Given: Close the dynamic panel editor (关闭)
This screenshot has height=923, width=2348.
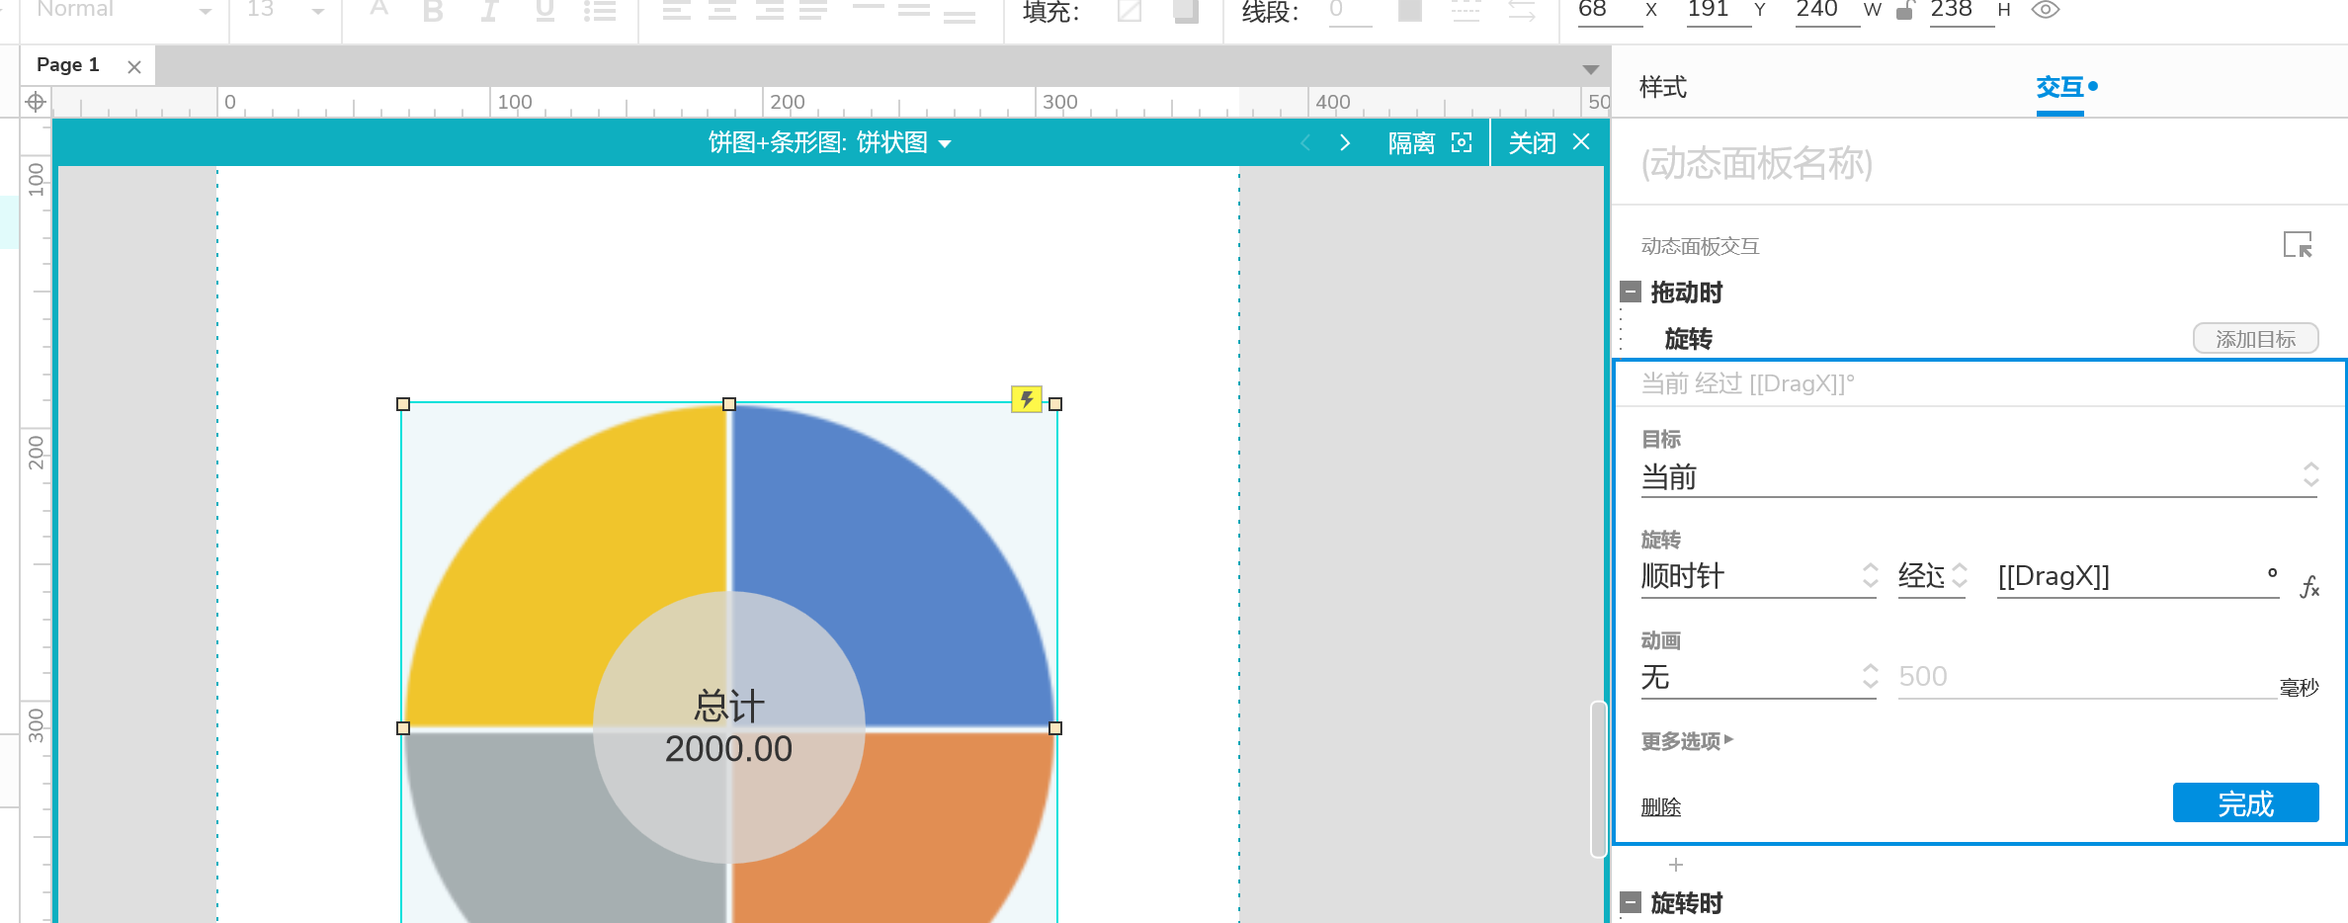Looking at the screenshot, I should [x=1549, y=142].
